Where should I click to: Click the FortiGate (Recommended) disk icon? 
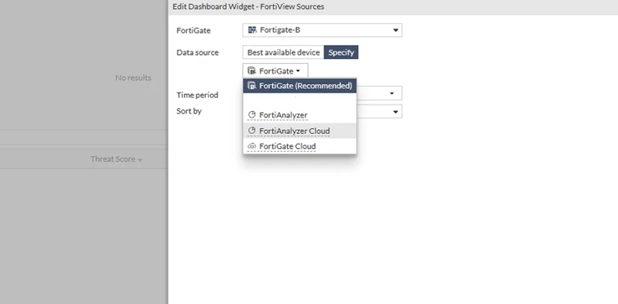[x=252, y=86]
